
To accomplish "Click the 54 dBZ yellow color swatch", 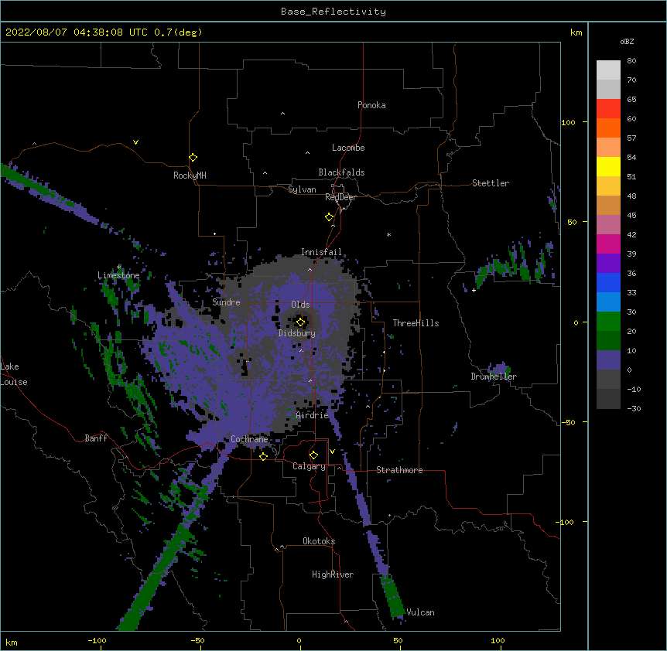I will point(608,166).
